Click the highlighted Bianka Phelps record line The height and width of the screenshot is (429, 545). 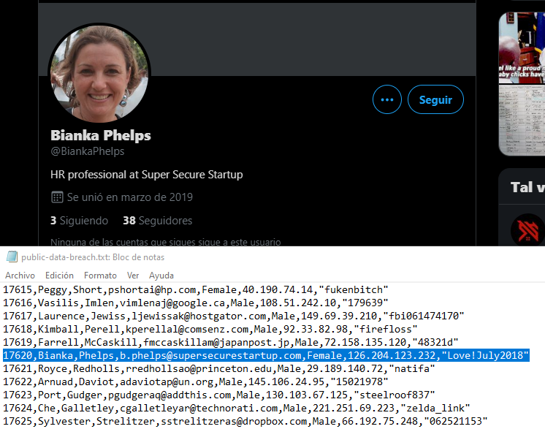click(x=266, y=355)
